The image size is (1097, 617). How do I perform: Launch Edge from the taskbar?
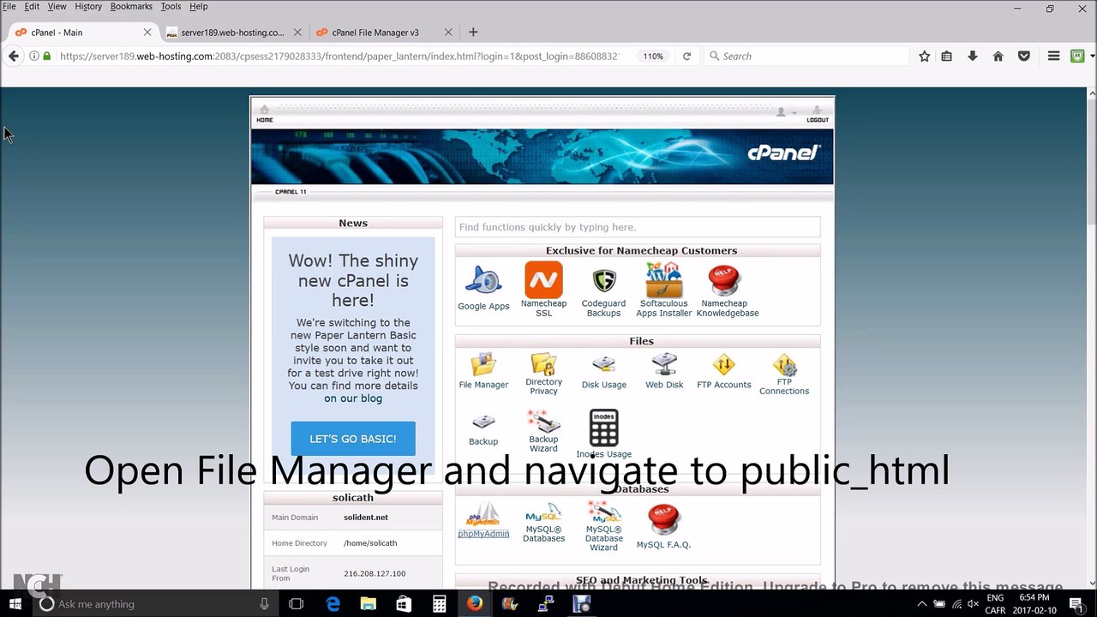pos(333,603)
